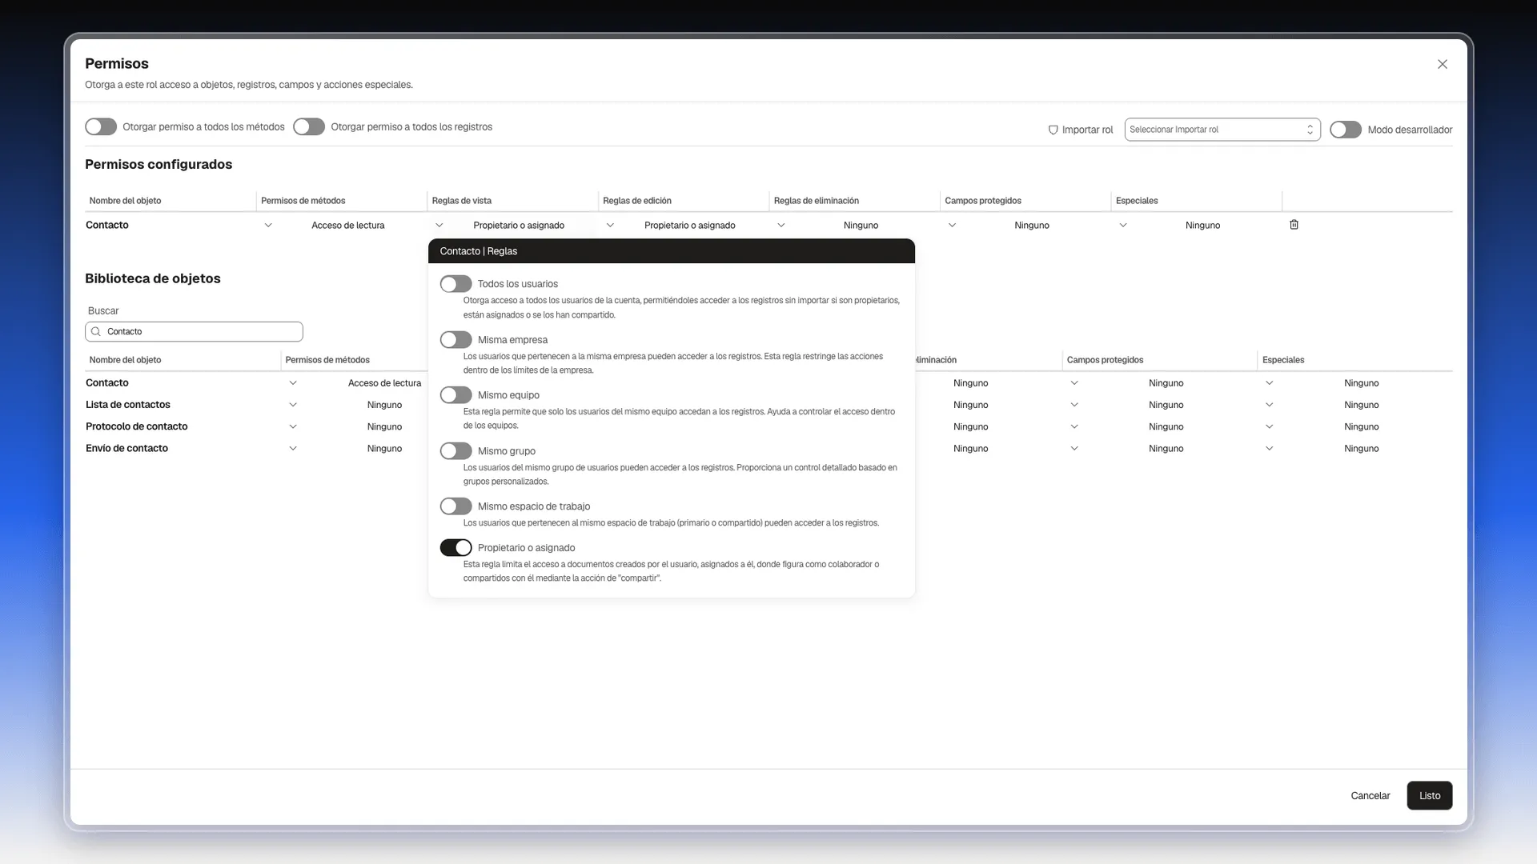Click the Listo button
Viewport: 1537px width, 864px height.
point(1429,796)
